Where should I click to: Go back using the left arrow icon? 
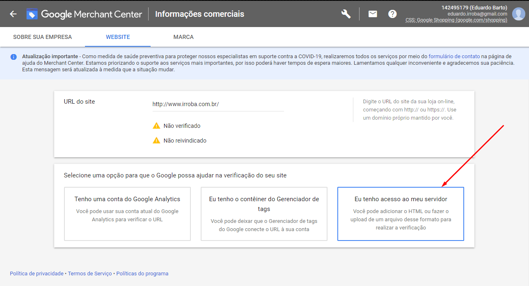(13, 14)
